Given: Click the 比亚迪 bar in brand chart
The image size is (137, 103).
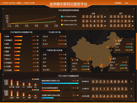Looking at the screenshot, I should pos(12,93).
